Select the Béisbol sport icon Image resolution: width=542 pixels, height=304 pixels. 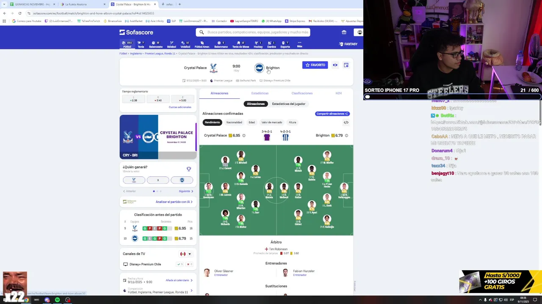171,44
